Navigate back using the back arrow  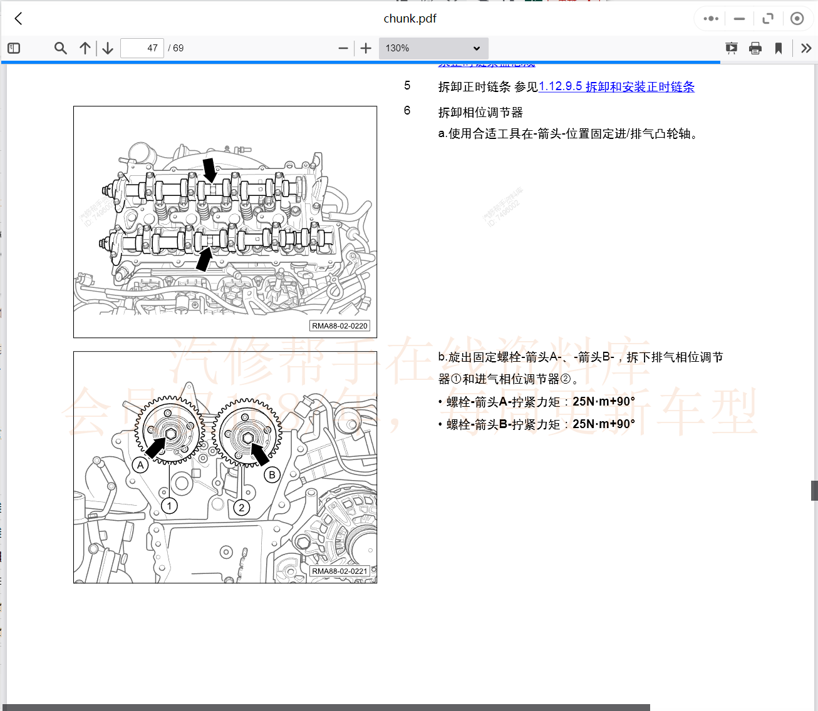coord(18,18)
